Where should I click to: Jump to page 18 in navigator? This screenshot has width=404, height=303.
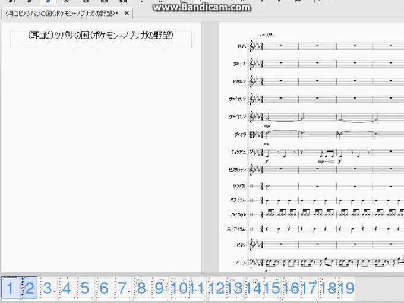(x=328, y=288)
